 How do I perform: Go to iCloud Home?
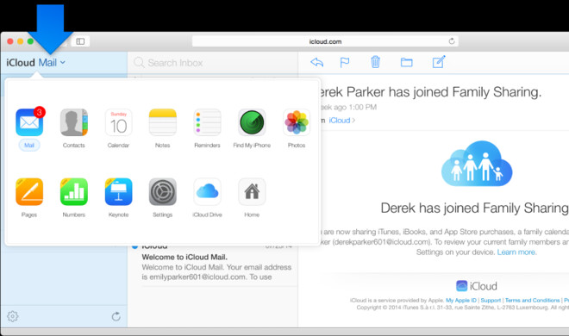point(252,192)
